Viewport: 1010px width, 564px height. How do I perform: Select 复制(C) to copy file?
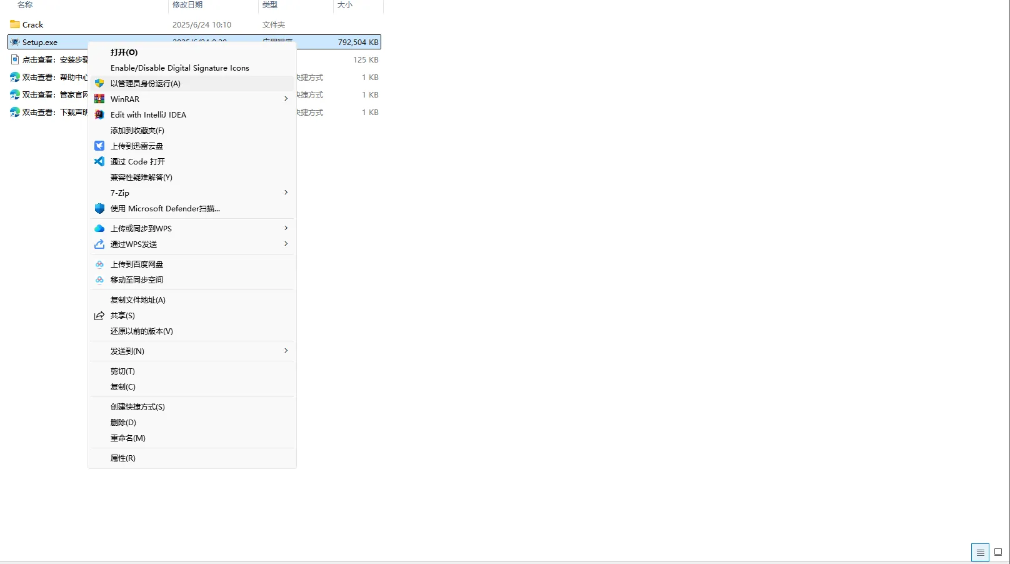pos(192,386)
